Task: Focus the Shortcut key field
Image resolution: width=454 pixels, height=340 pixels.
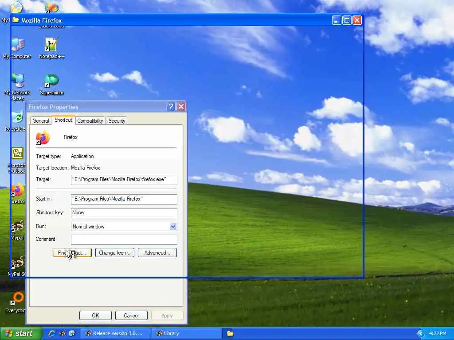Action: [124, 213]
